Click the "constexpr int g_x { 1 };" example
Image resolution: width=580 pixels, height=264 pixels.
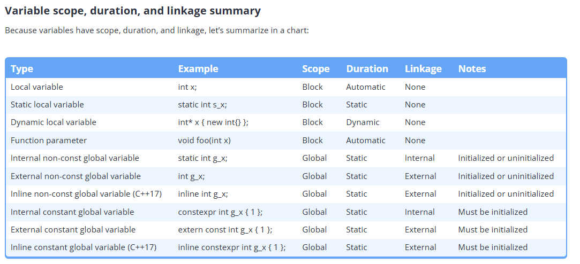click(220, 212)
